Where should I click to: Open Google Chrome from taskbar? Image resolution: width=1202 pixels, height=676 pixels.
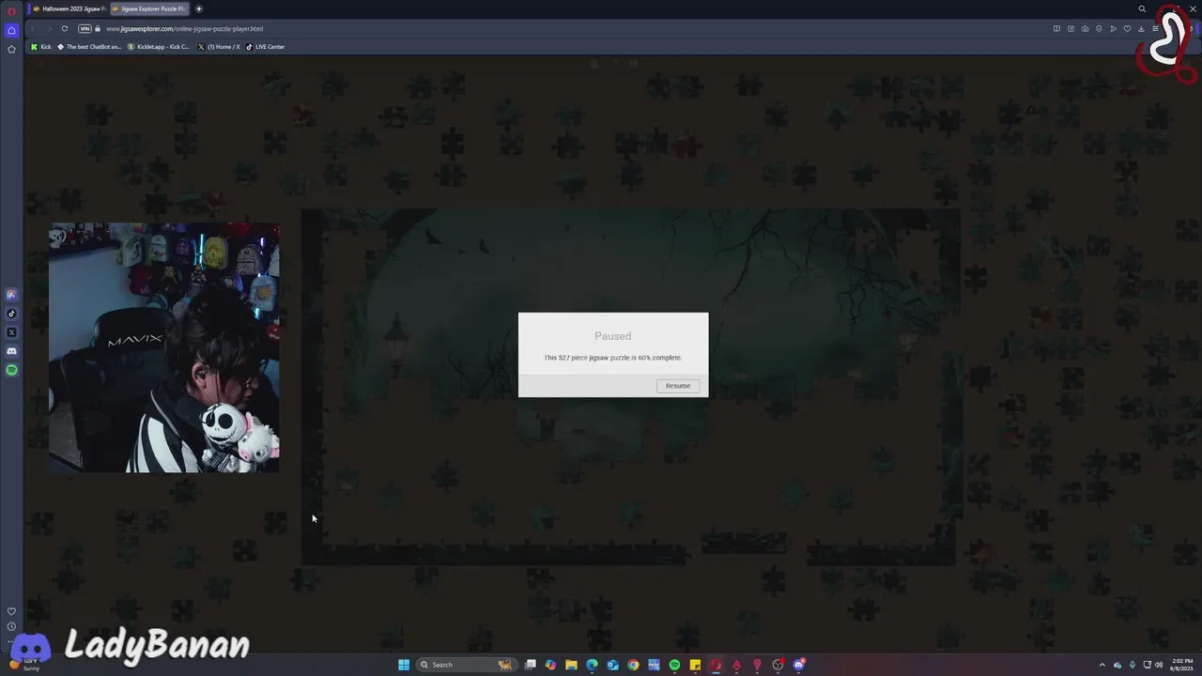(633, 665)
